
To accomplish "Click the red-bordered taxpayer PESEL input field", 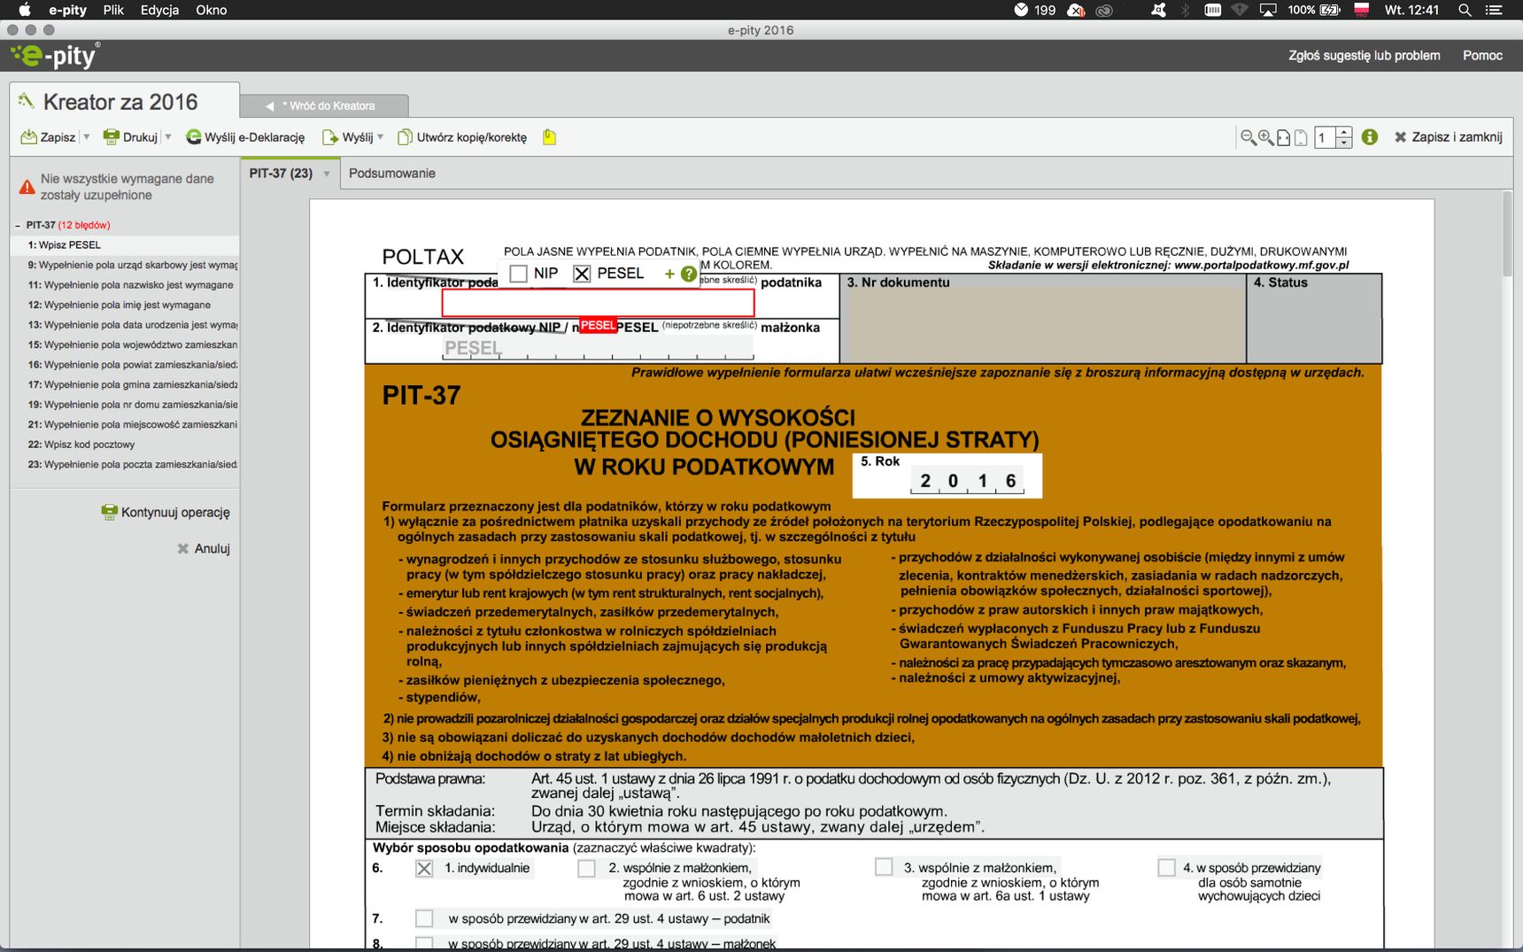I will pyautogui.click(x=599, y=303).
